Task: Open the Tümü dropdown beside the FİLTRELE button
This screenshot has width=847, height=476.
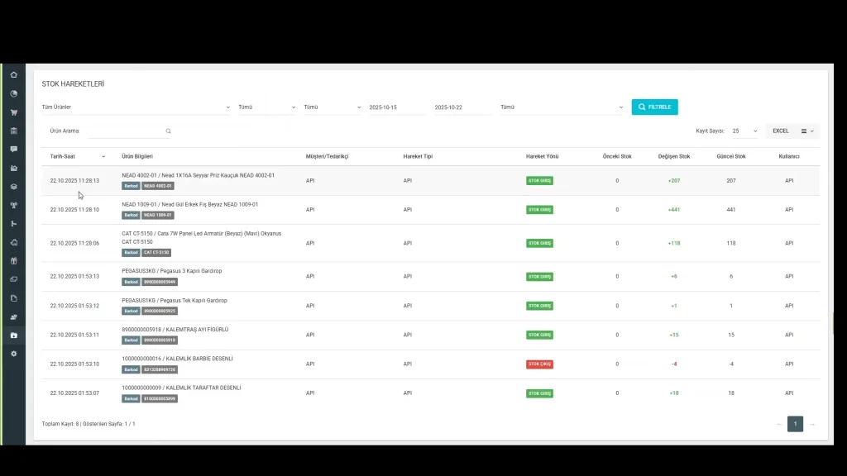Action: tap(562, 107)
